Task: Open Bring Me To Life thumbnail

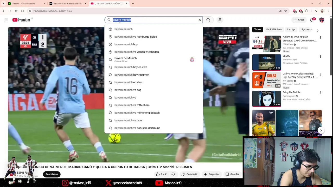Action: tap(267, 99)
